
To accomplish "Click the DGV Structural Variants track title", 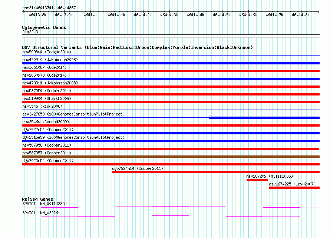I will [137, 47].
